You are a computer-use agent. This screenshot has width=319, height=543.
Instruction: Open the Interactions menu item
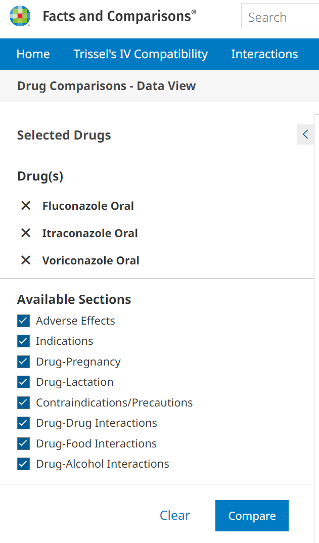click(264, 54)
